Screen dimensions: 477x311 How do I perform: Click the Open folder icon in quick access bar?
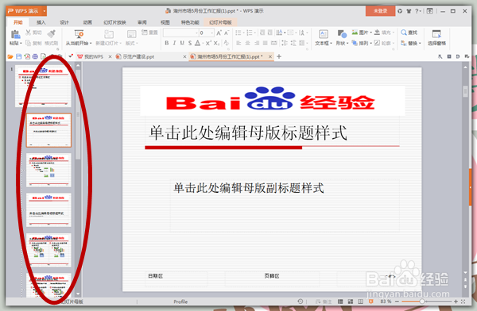click(10, 56)
